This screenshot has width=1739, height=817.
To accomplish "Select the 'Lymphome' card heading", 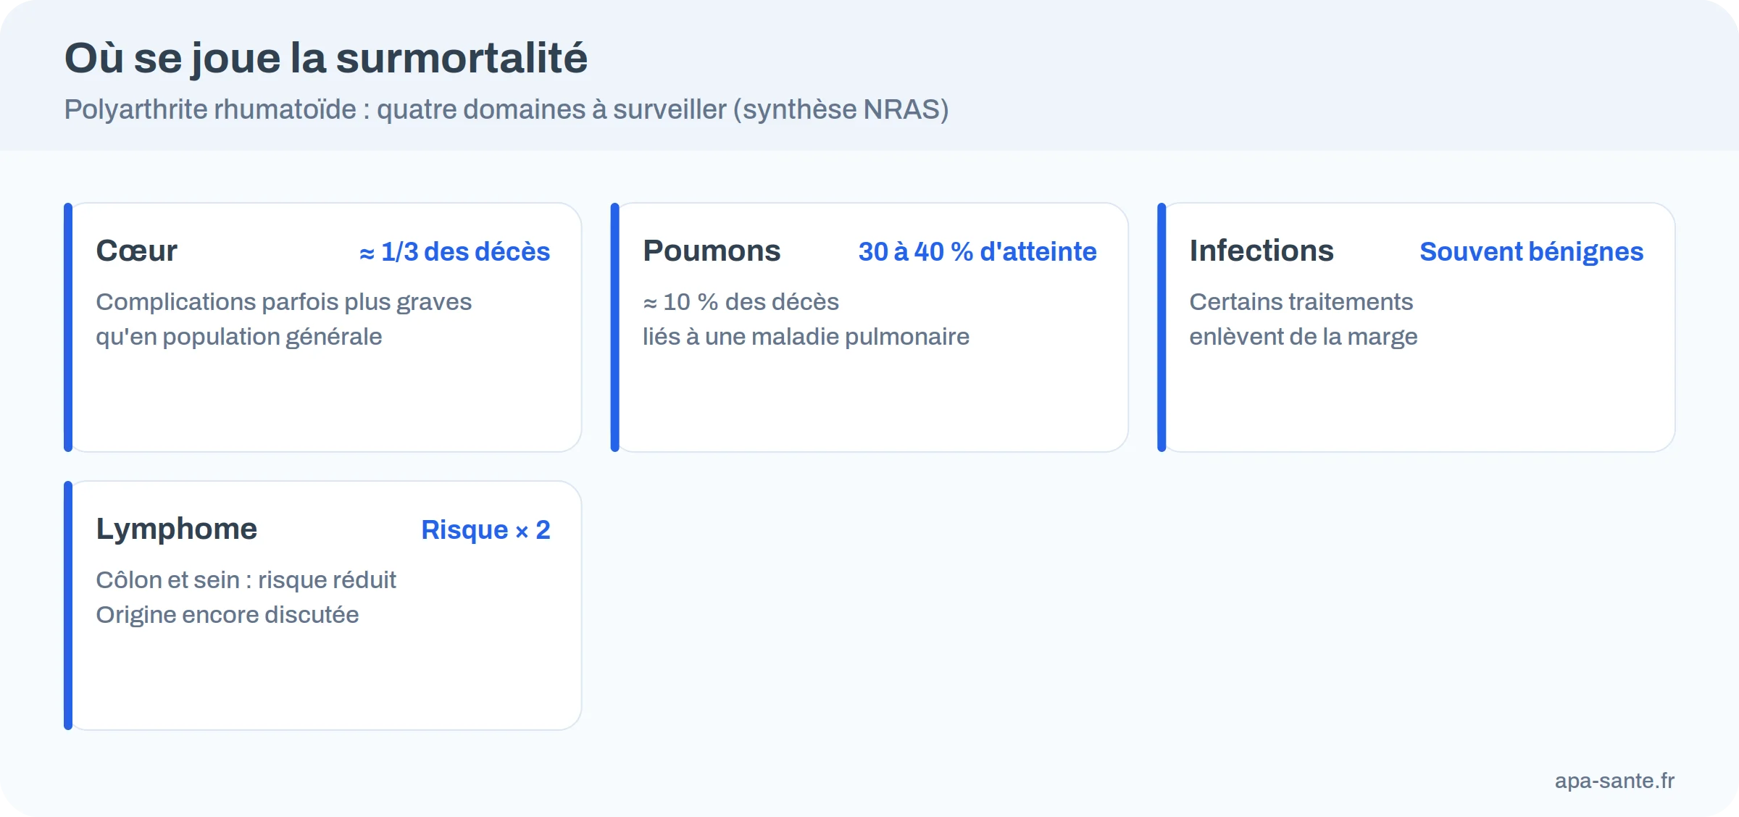I will pos(177,529).
